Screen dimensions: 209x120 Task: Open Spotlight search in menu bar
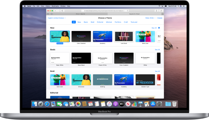click(178, 6)
